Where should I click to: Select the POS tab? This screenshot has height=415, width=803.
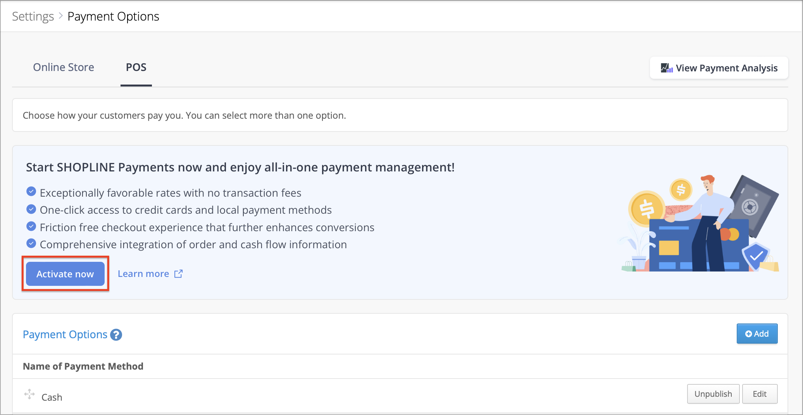pos(136,67)
